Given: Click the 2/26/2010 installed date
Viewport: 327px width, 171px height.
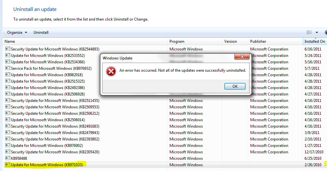Looking at the screenshot, I should pos(313,165).
